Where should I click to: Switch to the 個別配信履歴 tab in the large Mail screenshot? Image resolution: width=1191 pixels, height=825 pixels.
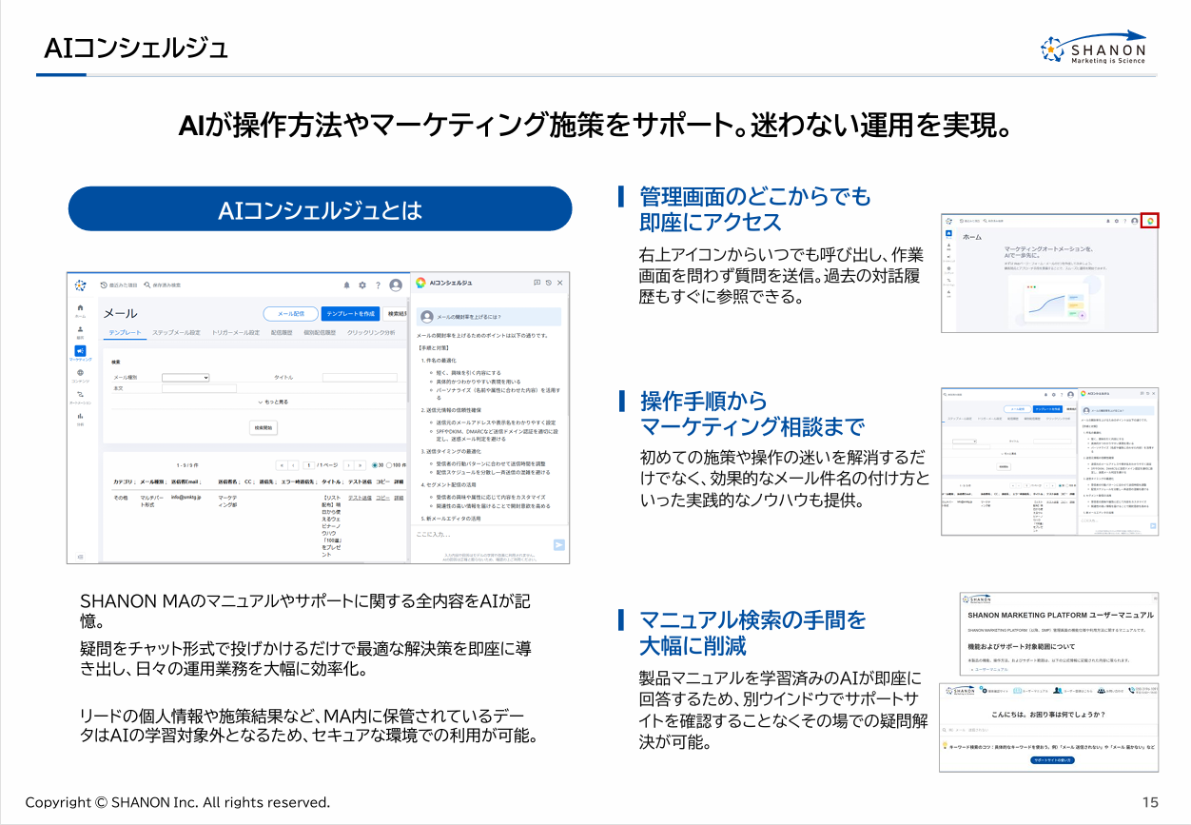tap(320, 332)
